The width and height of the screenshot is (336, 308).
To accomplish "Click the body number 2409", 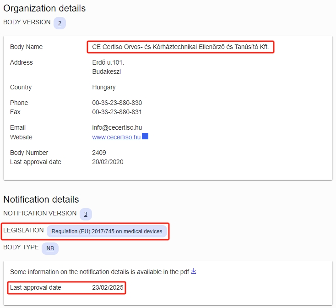I will 99,153.
